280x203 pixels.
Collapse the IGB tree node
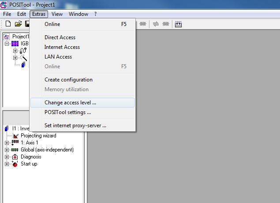[7, 44]
